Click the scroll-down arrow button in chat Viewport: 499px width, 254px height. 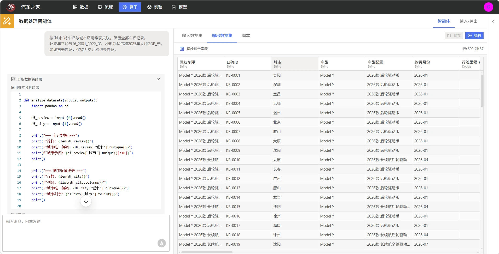pyautogui.click(x=86, y=201)
